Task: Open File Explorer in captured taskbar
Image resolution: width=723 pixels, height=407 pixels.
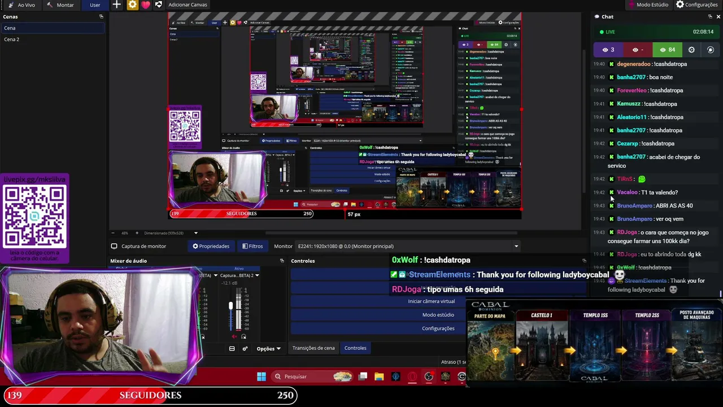Action: pos(379,376)
